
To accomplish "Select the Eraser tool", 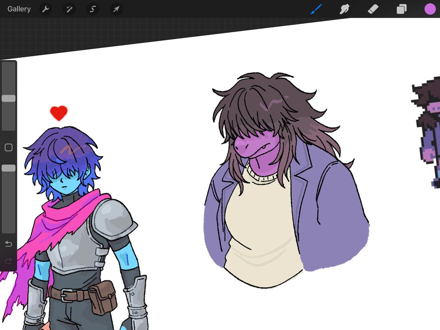I will click(x=373, y=9).
